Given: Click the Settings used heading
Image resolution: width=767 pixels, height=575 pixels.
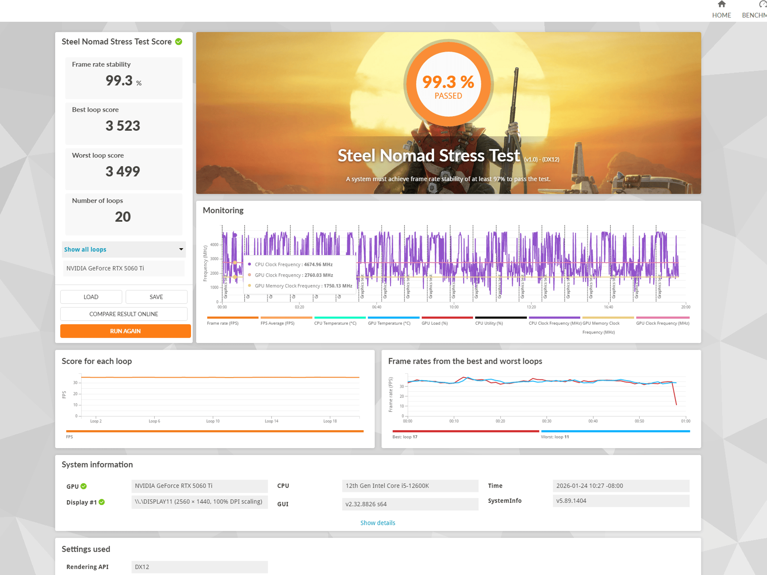Looking at the screenshot, I should (86, 549).
